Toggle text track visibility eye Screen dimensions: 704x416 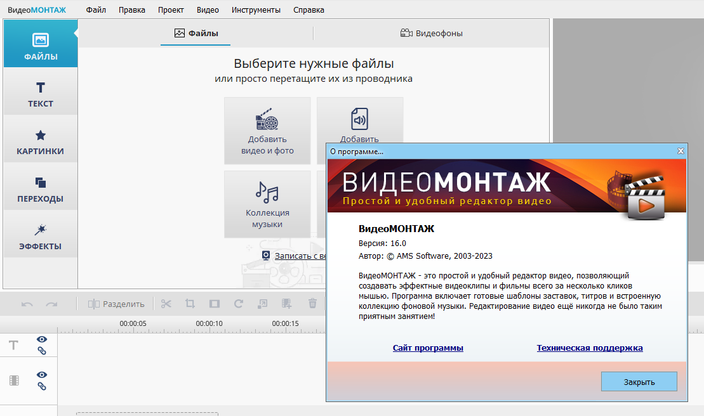click(42, 339)
